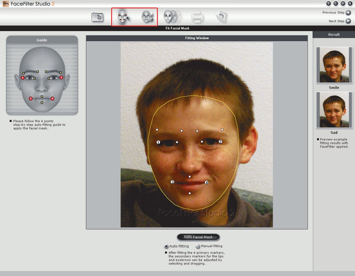The width and height of the screenshot is (355, 276).
Task: Select primary marker 2 on the photo
Action: point(220,142)
